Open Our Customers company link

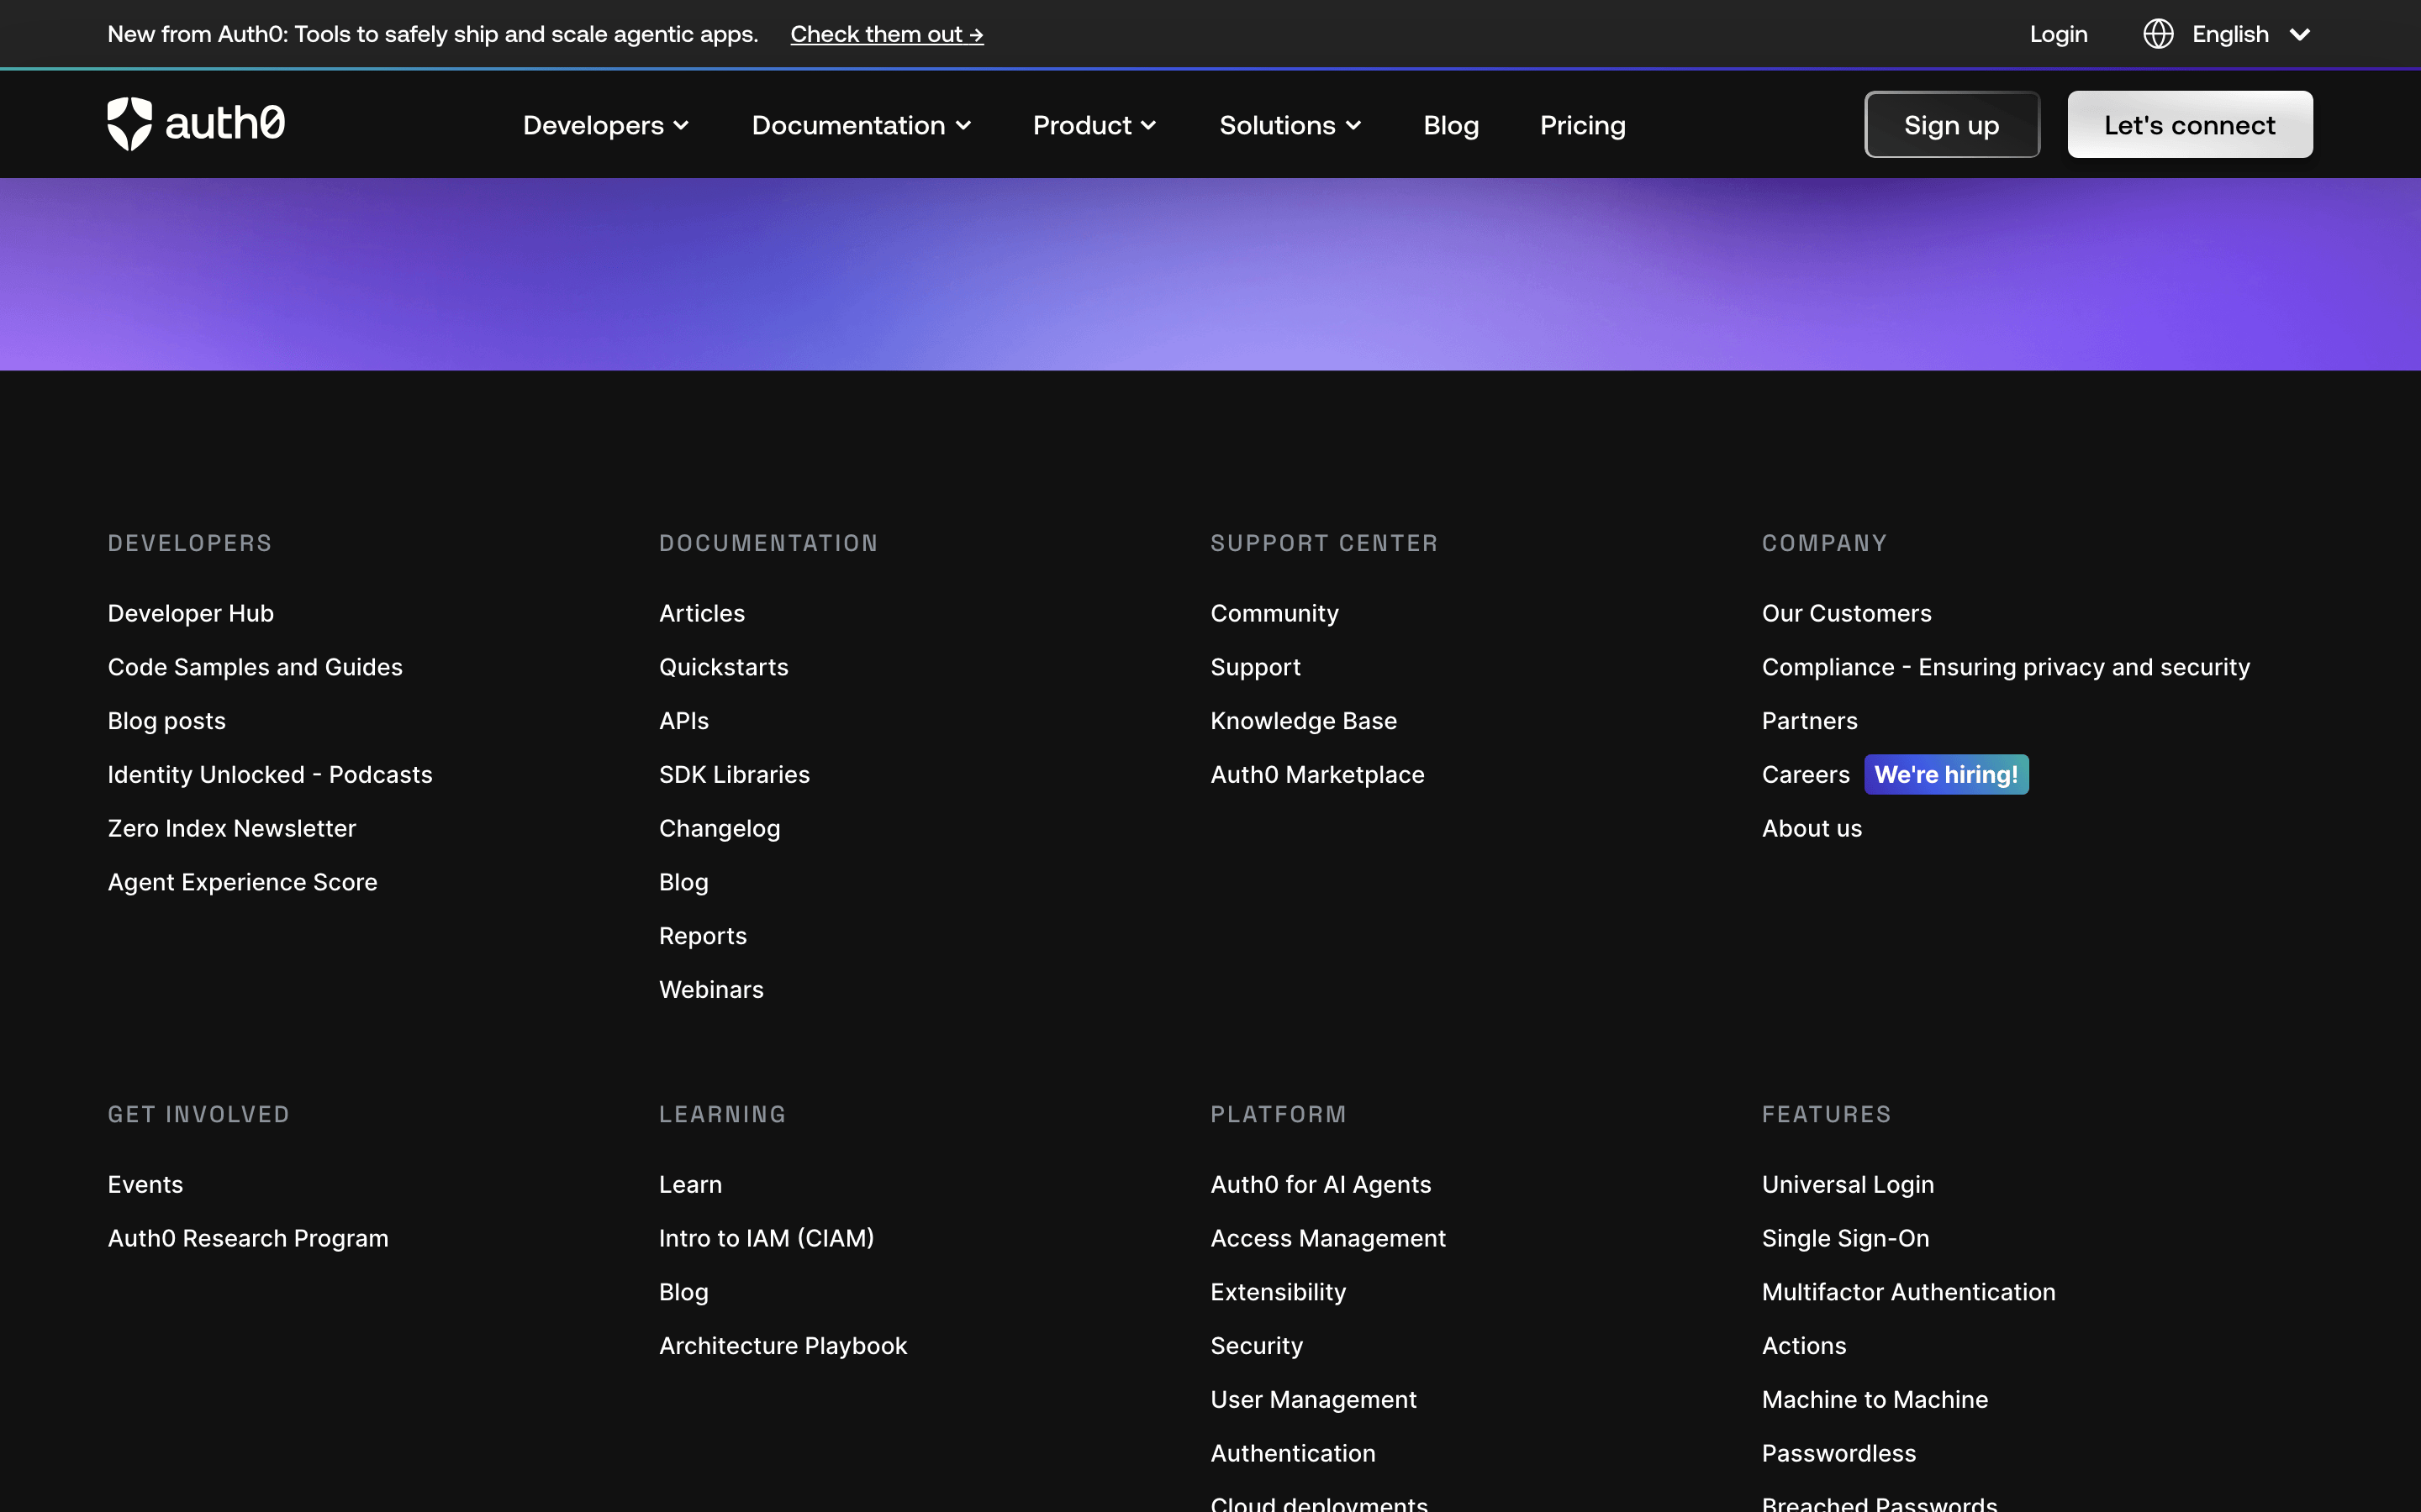(1846, 613)
